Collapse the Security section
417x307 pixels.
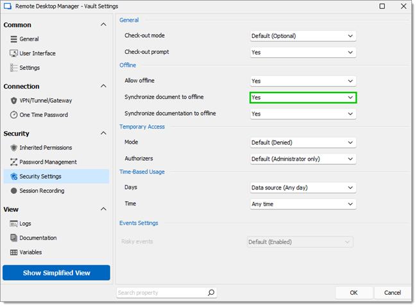click(x=103, y=133)
